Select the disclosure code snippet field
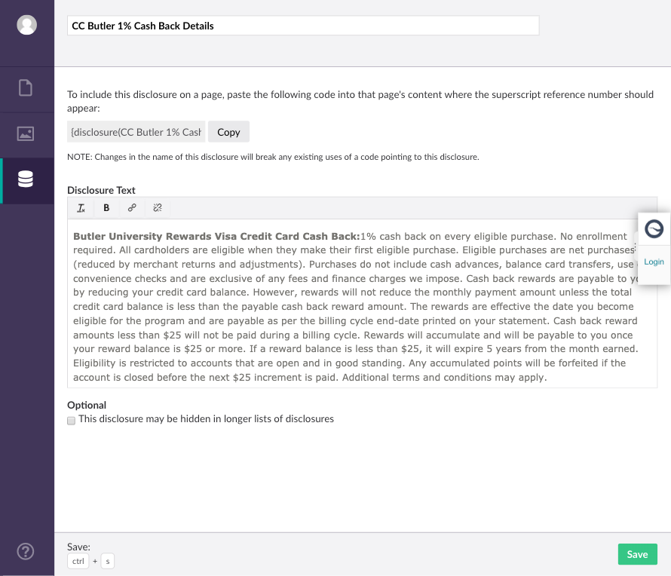The height and width of the screenshot is (576, 671). (x=136, y=132)
